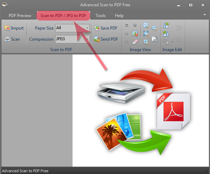Move image down one position
Image resolution: width=210 pixels, height=174 pixels.
[x=127, y=42]
